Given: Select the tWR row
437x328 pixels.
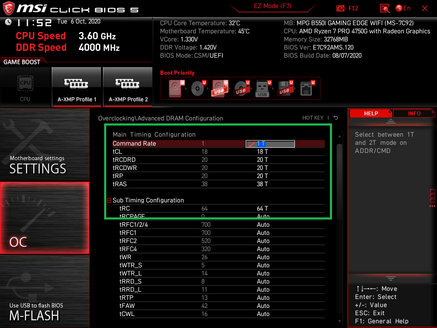Looking at the screenshot, I should click(222, 257).
